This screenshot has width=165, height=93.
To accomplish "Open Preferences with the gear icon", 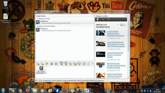I will click(x=84, y=64).
